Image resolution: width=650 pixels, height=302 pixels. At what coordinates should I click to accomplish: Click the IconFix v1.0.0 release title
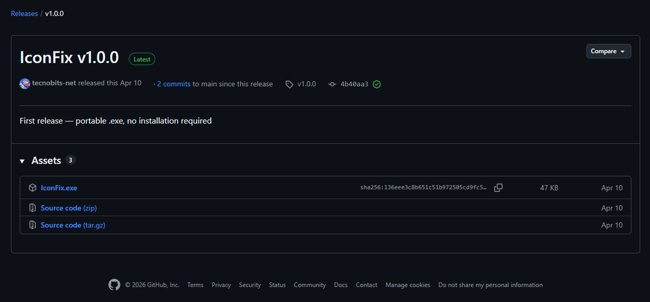[69, 58]
